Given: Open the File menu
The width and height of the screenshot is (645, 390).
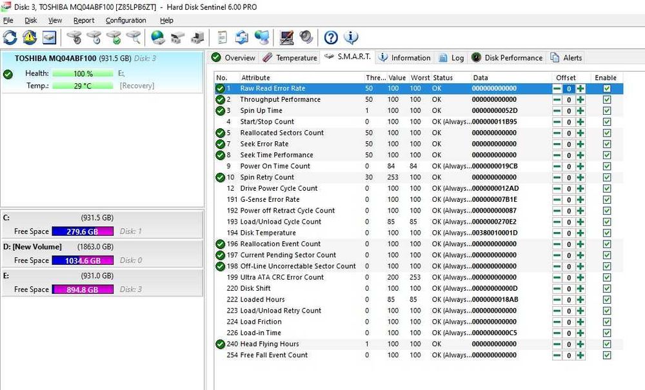Looking at the screenshot, I should pyautogui.click(x=8, y=20).
